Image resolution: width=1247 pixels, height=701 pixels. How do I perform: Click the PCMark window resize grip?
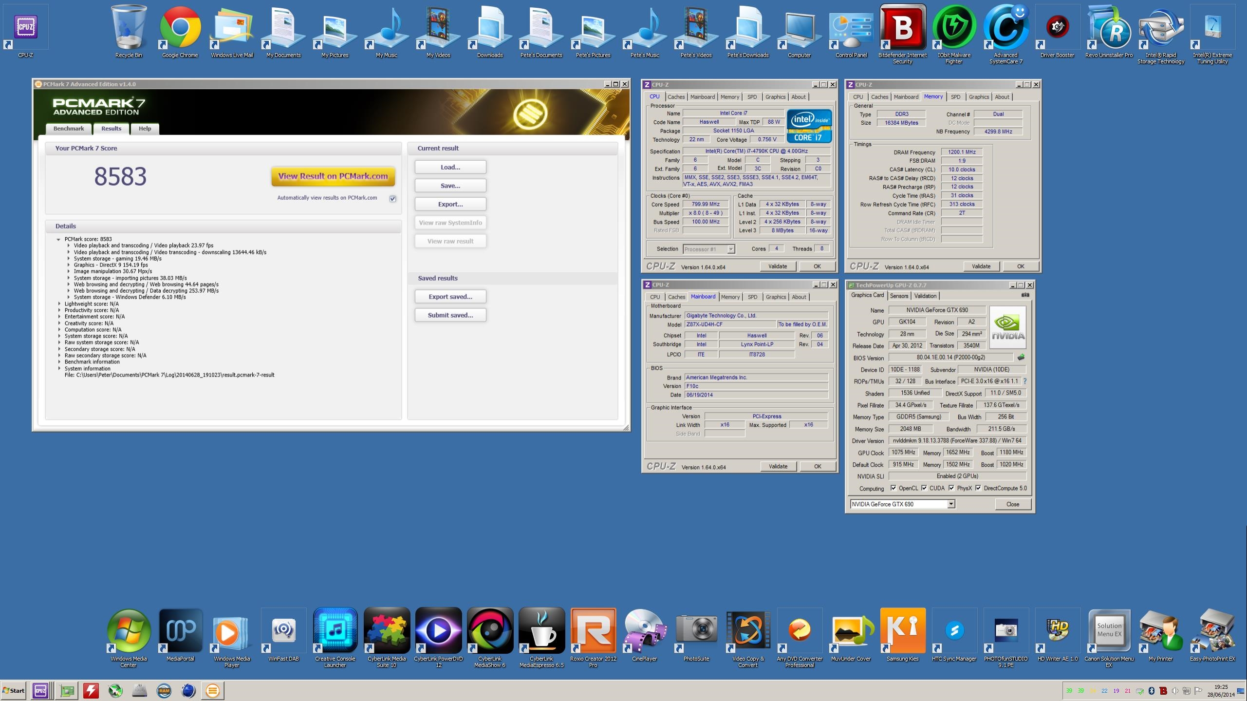[626, 428]
